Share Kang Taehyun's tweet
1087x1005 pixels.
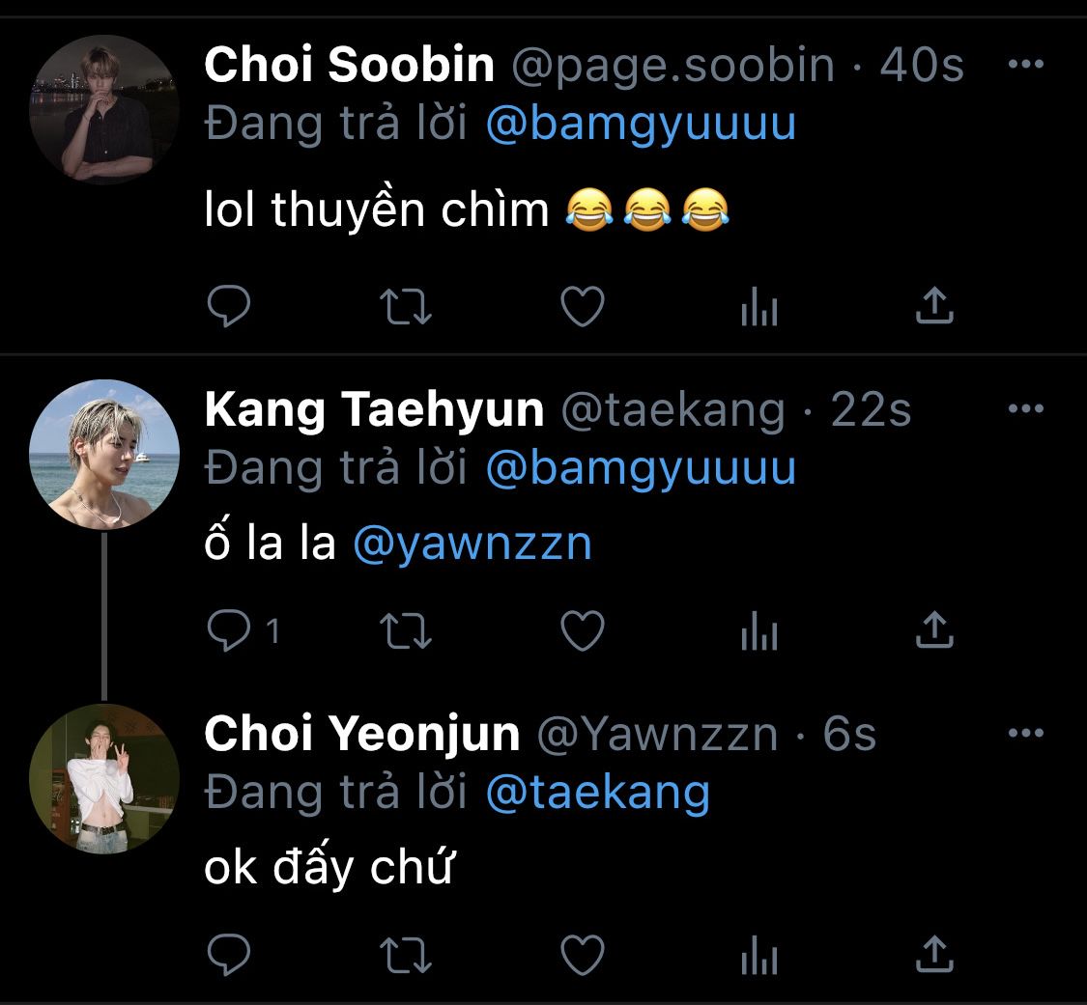coord(934,631)
